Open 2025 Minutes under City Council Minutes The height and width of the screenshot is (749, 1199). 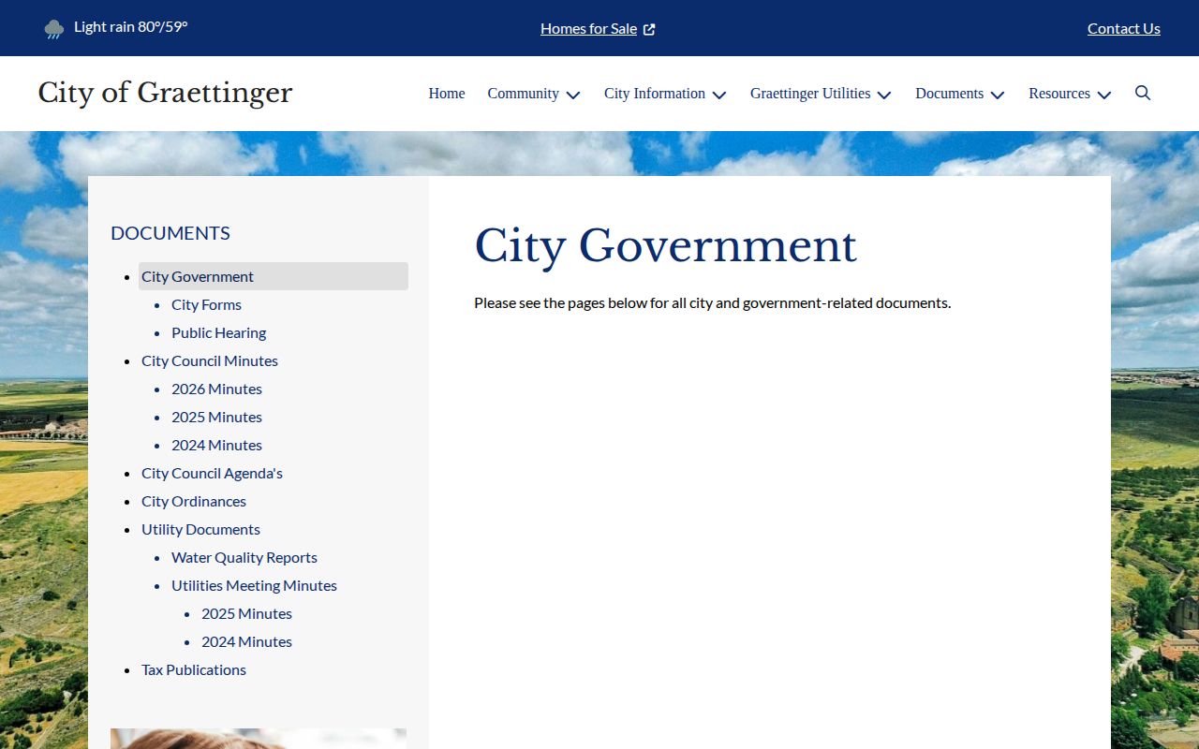[216, 417]
